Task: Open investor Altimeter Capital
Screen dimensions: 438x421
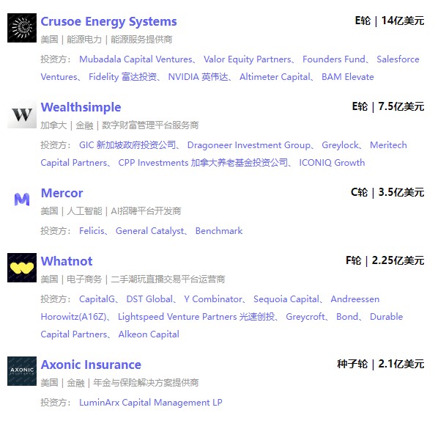Action: tap(275, 77)
